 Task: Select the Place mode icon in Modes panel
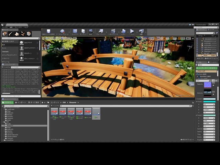tap(5, 34)
